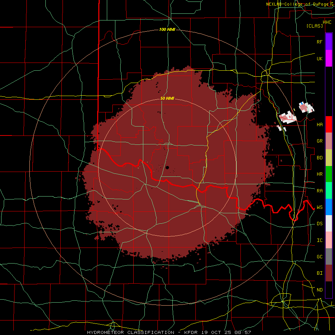This screenshot has height=335, width=335.
Task: Click the '00:57' timestamp text
Action: [243, 332]
